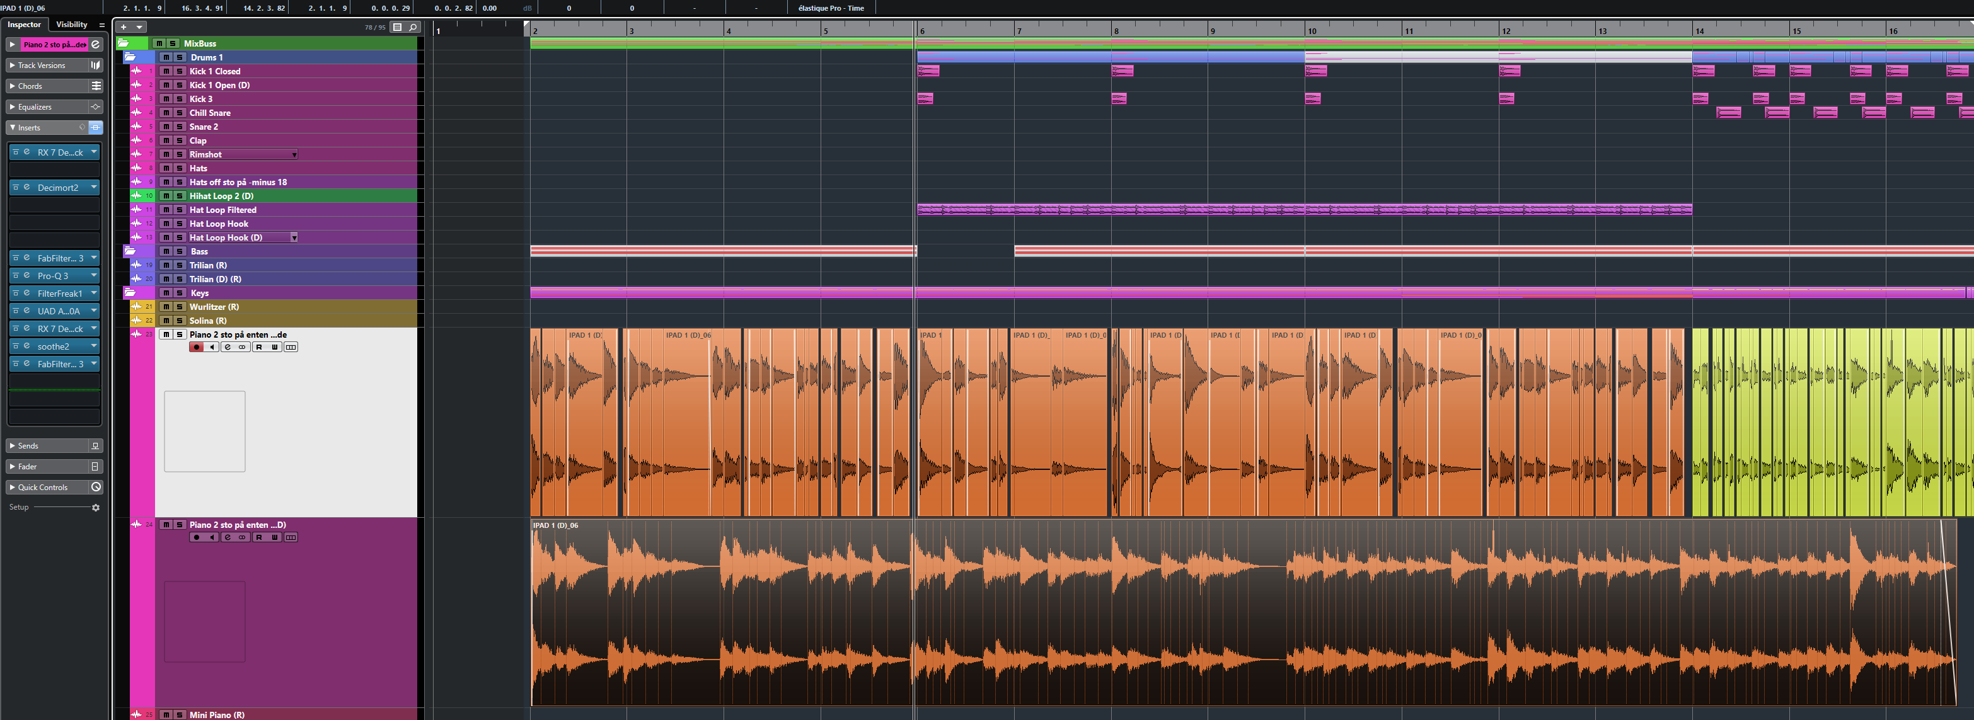Select the Inspector tab
The height and width of the screenshot is (720, 1974).
(x=24, y=25)
